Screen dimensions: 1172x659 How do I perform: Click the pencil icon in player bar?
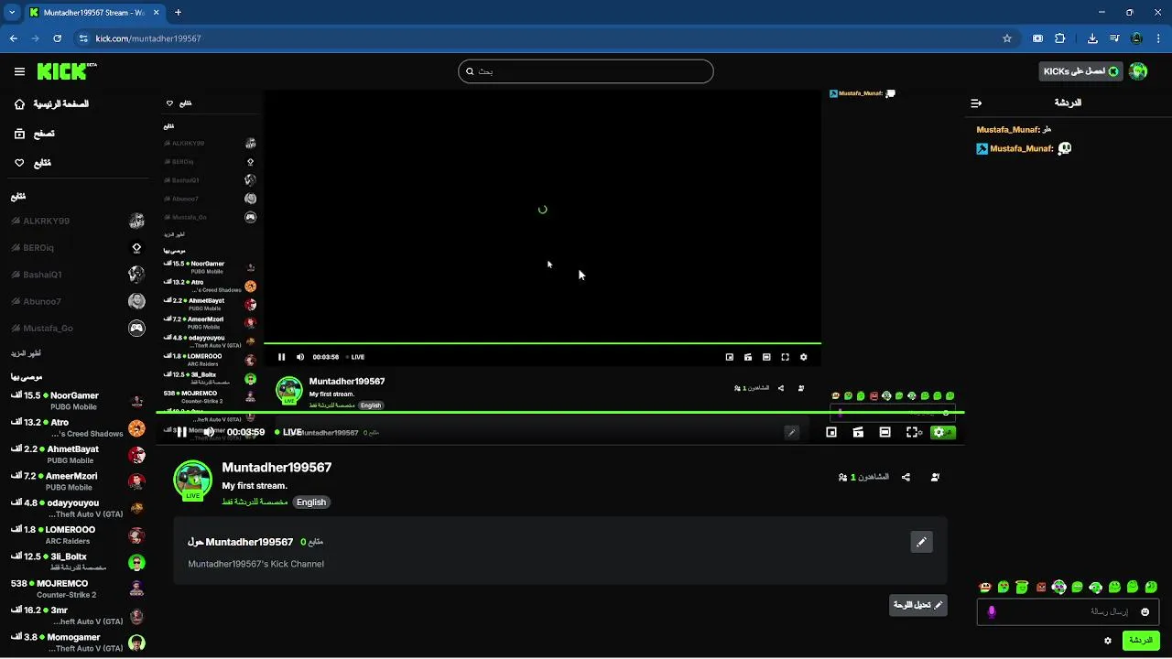(x=792, y=432)
